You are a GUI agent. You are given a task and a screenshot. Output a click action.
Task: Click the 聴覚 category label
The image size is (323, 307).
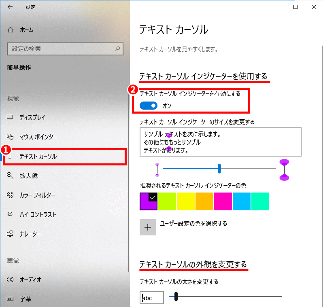(x=13, y=260)
